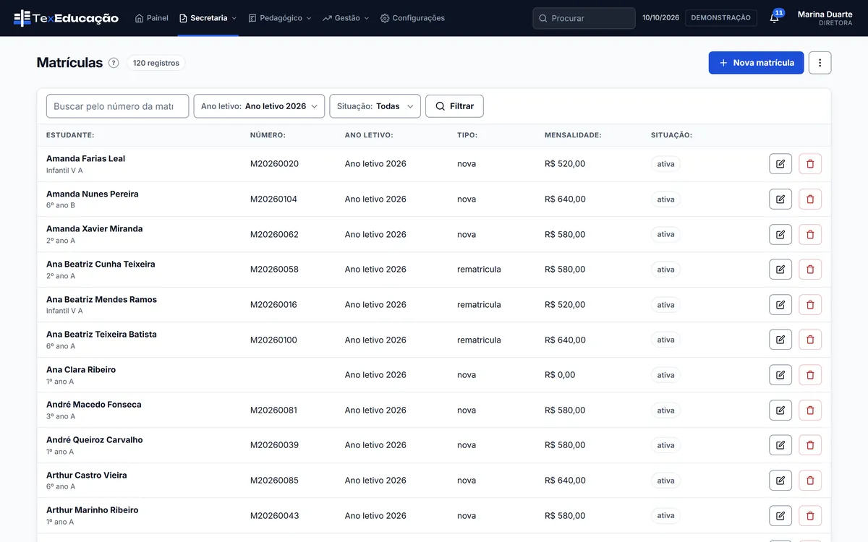Click Ana Beatriz Mendes Ramos's rematricula type
This screenshot has height=542, width=868.
[479, 305]
